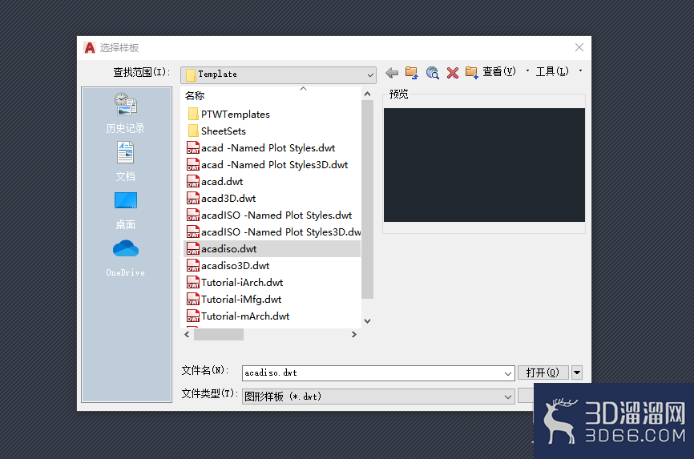Click the horizontal scroll left arrow
Screen dimensions: 694x459
pyautogui.click(x=187, y=335)
